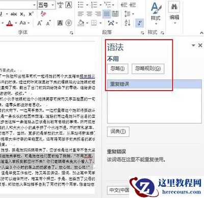Toggle strikethrough formatting
The height and width of the screenshot is (198, 204).
click(x=14, y=14)
